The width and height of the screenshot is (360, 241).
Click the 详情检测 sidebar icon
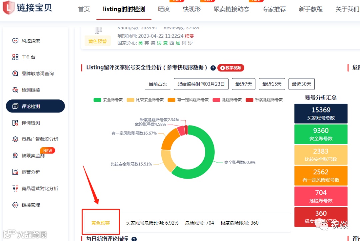[15, 123]
